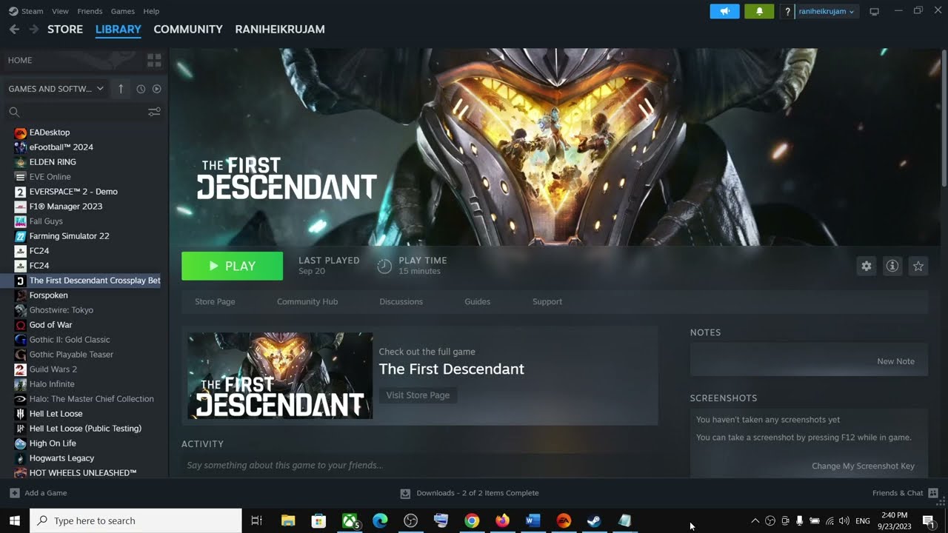Open the Help menu
Image resolution: width=948 pixels, height=533 pixels.
(151, 11)
